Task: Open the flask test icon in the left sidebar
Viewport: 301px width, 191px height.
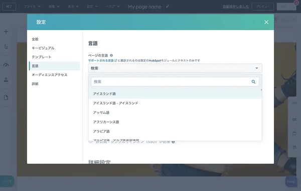Action: pos(6,80)
